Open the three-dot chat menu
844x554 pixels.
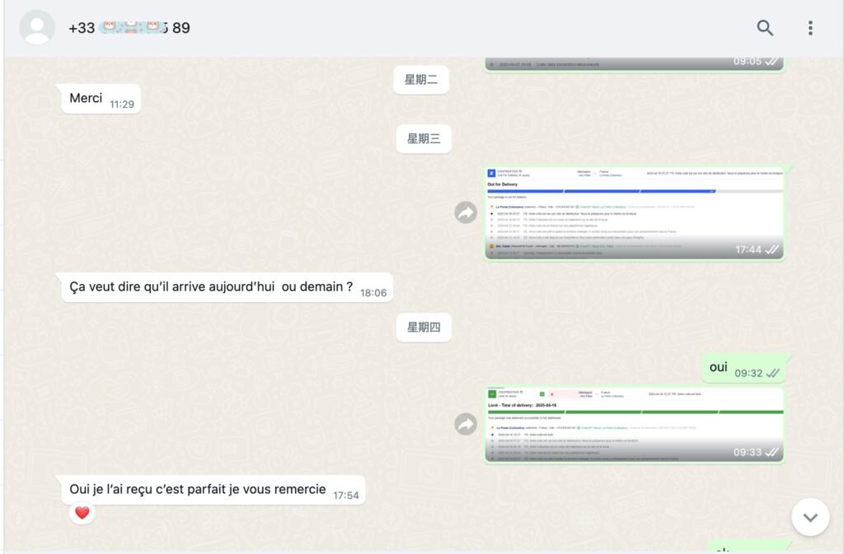(810, 28)
